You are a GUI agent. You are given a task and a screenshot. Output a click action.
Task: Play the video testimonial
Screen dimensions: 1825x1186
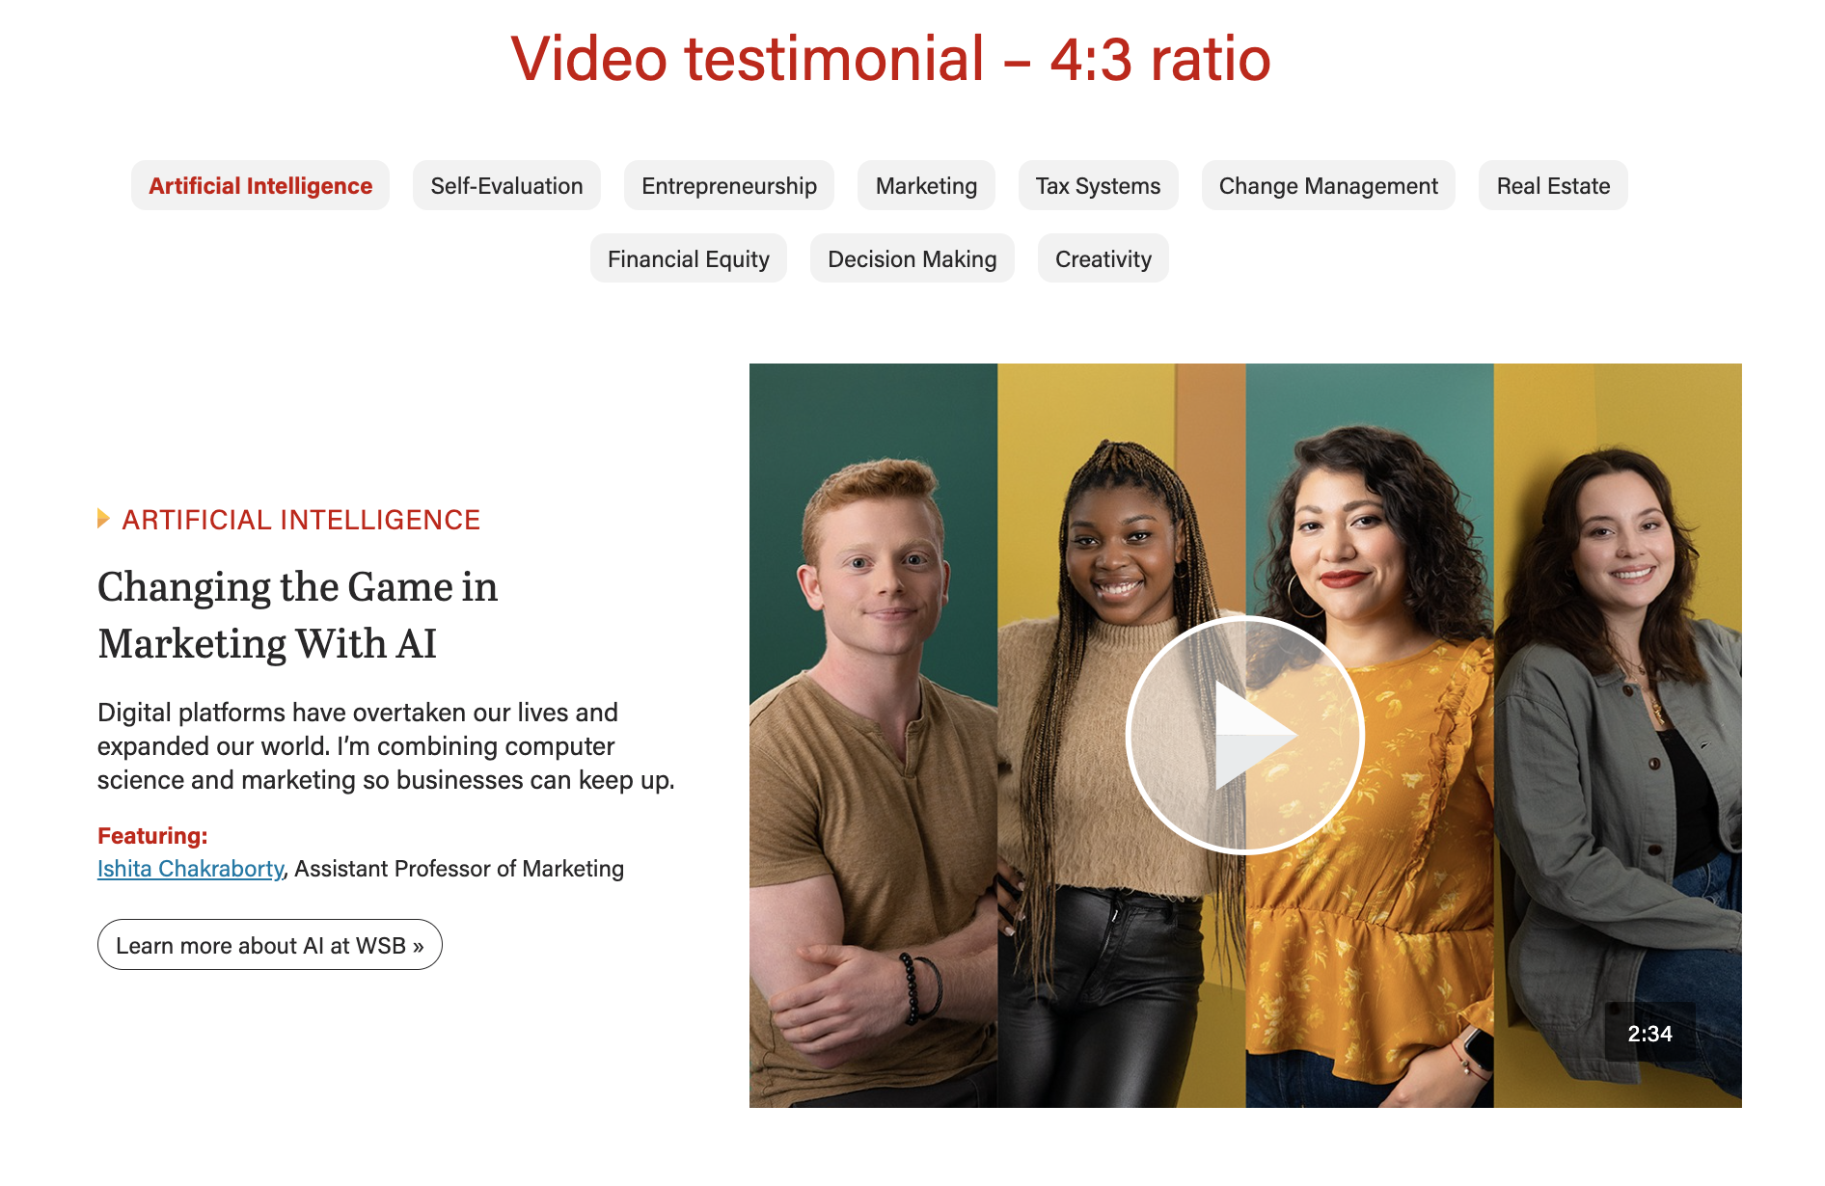coord(1244,736)
